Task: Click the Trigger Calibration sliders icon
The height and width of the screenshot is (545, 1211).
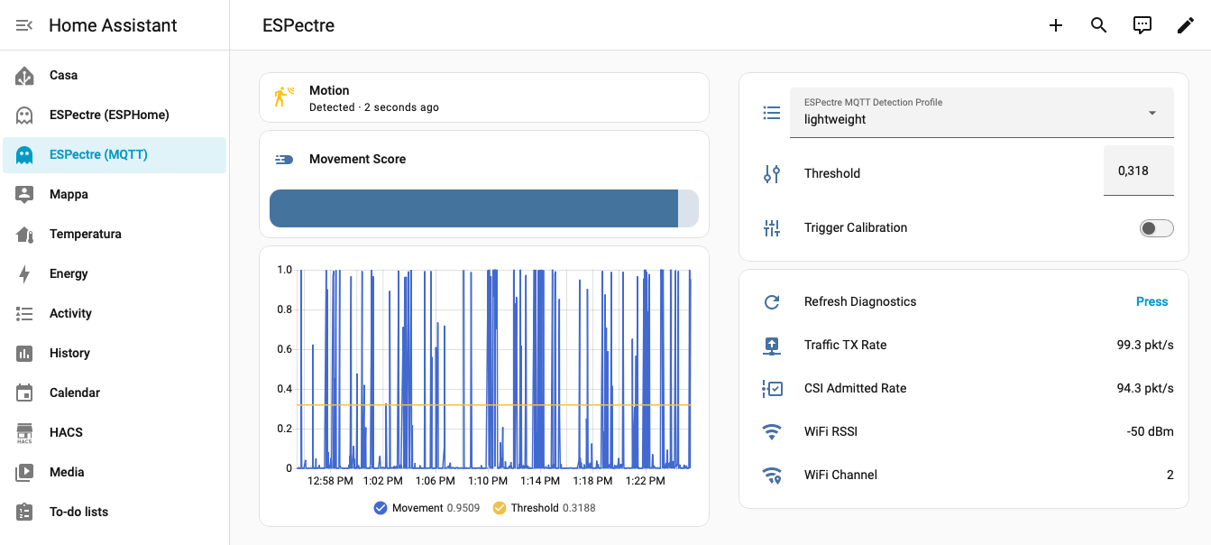Action: click(x=772, y=228)
